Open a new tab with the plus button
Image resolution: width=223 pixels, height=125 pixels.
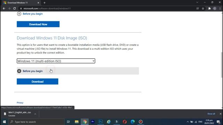(x=44, y=3)
